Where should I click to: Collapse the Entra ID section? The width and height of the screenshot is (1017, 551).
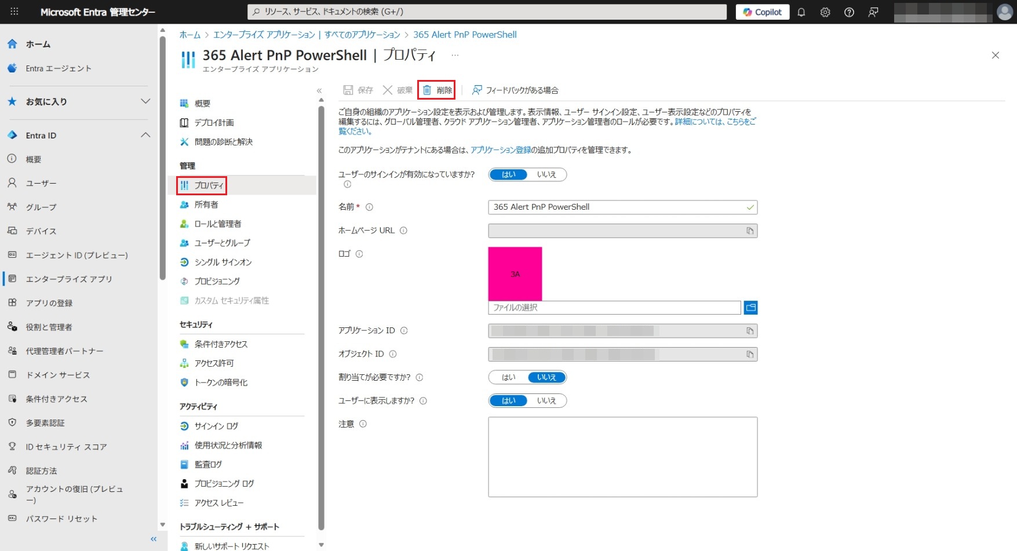point(145,135)
